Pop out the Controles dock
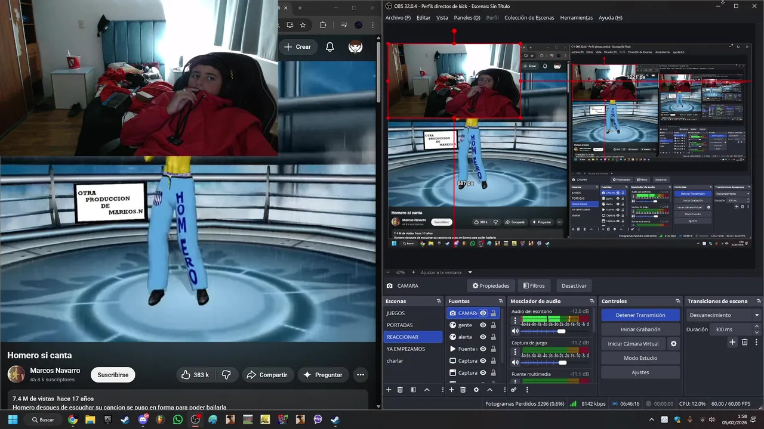 677,301
